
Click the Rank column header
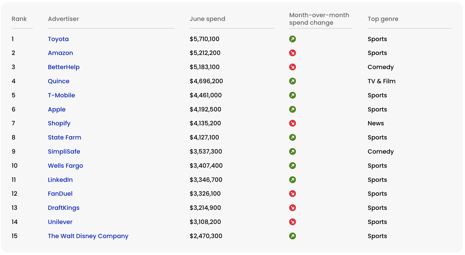(x=19, y=19)
